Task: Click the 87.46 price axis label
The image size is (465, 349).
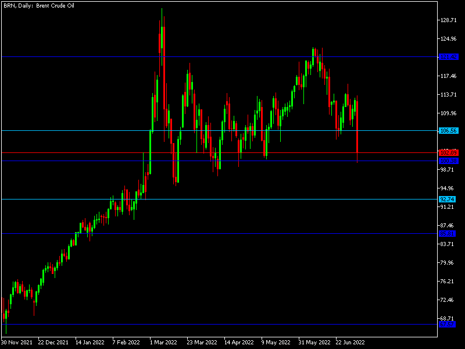Action: tap(447, 226)
